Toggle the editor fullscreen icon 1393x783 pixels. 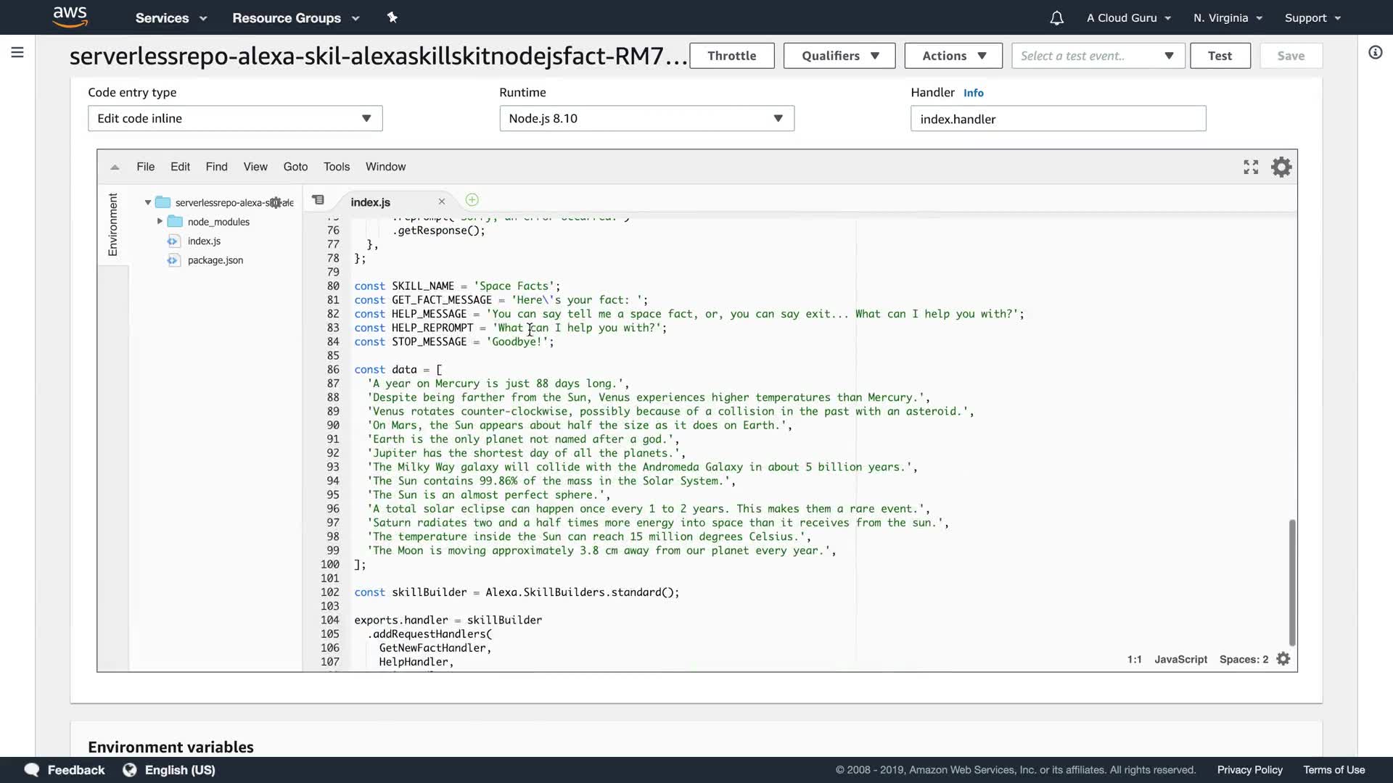click(x=1251, y=167)
